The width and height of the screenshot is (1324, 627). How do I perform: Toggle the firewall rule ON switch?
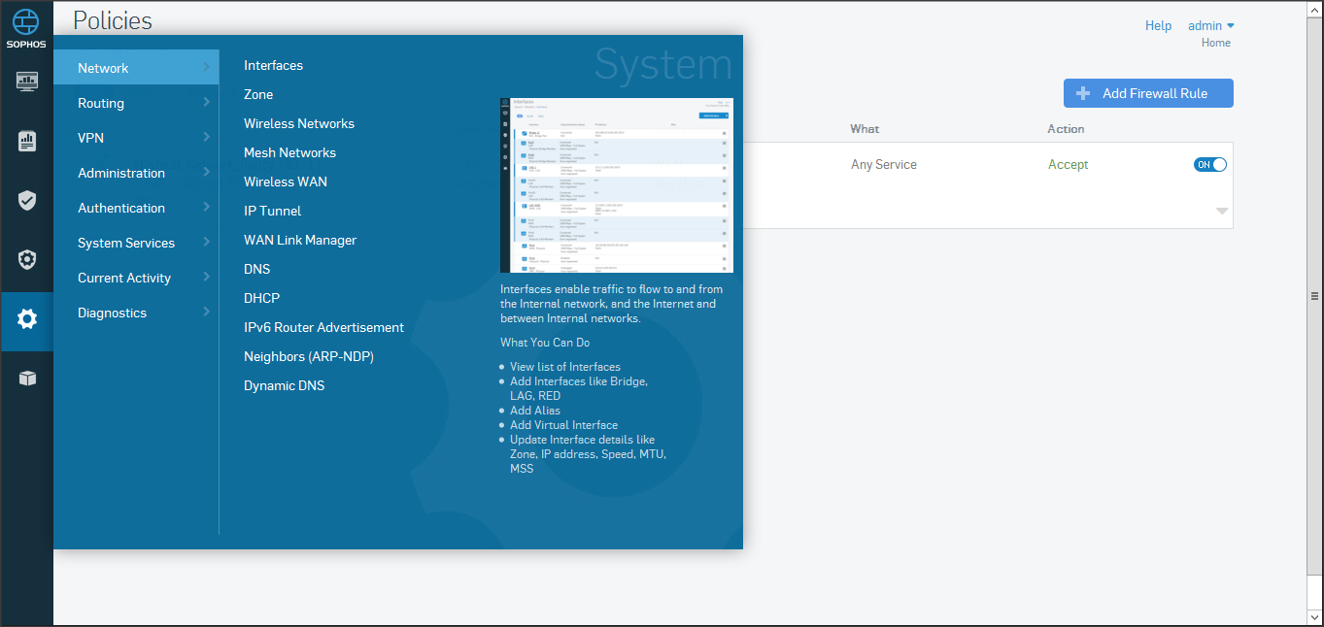(x=1209, y=165)
